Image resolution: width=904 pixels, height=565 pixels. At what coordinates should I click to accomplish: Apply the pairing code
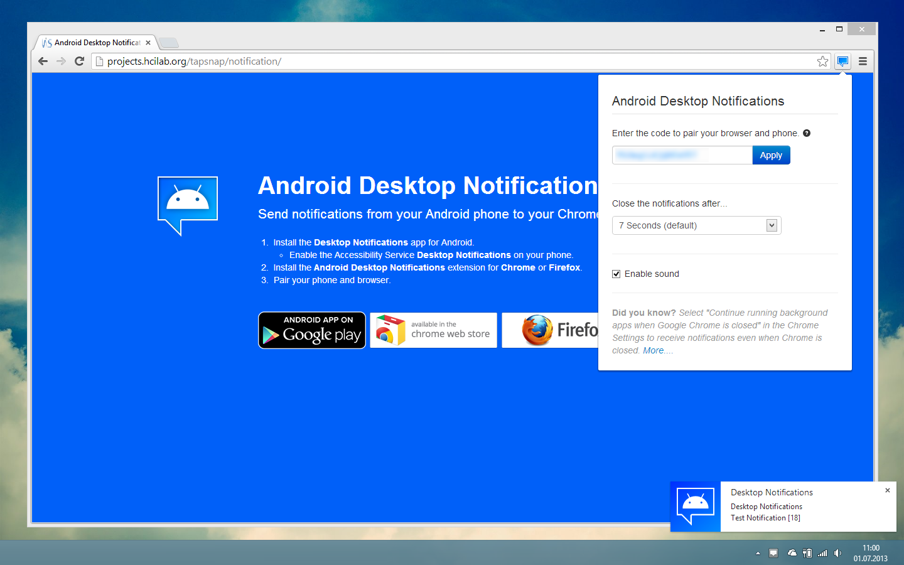(771, 155)
